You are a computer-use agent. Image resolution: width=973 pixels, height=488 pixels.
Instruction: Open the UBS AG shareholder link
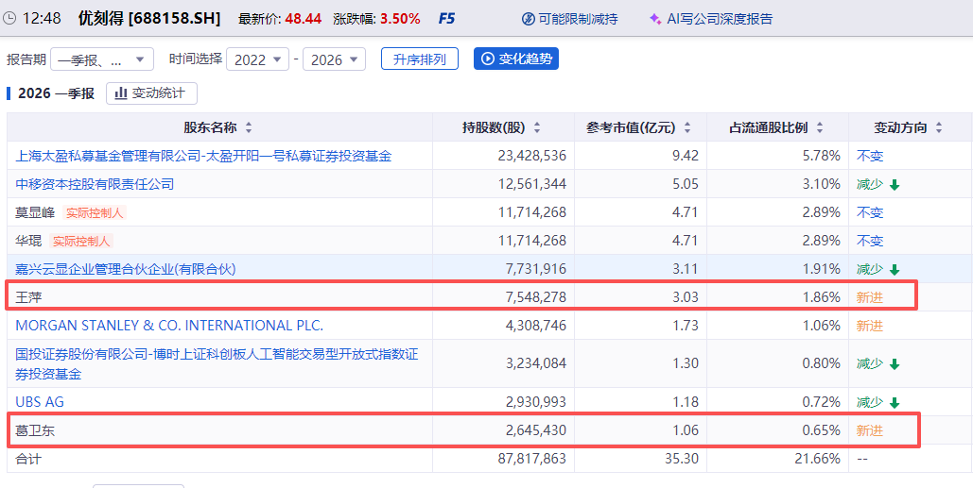40,402
